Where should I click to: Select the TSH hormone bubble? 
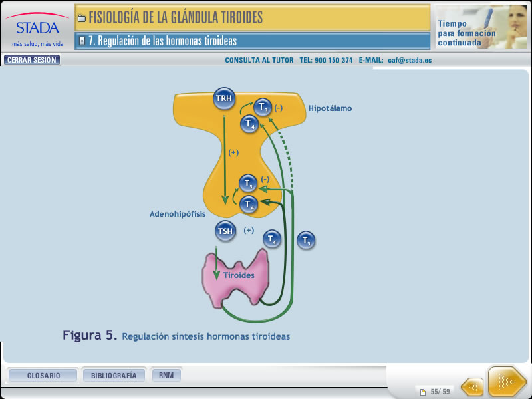point(225,231)
